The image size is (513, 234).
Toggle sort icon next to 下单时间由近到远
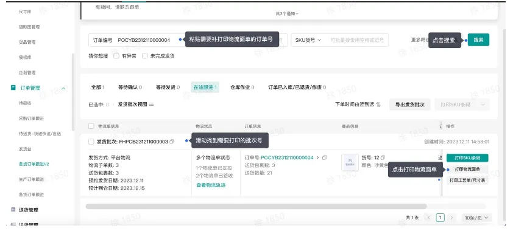coord(378,105)
